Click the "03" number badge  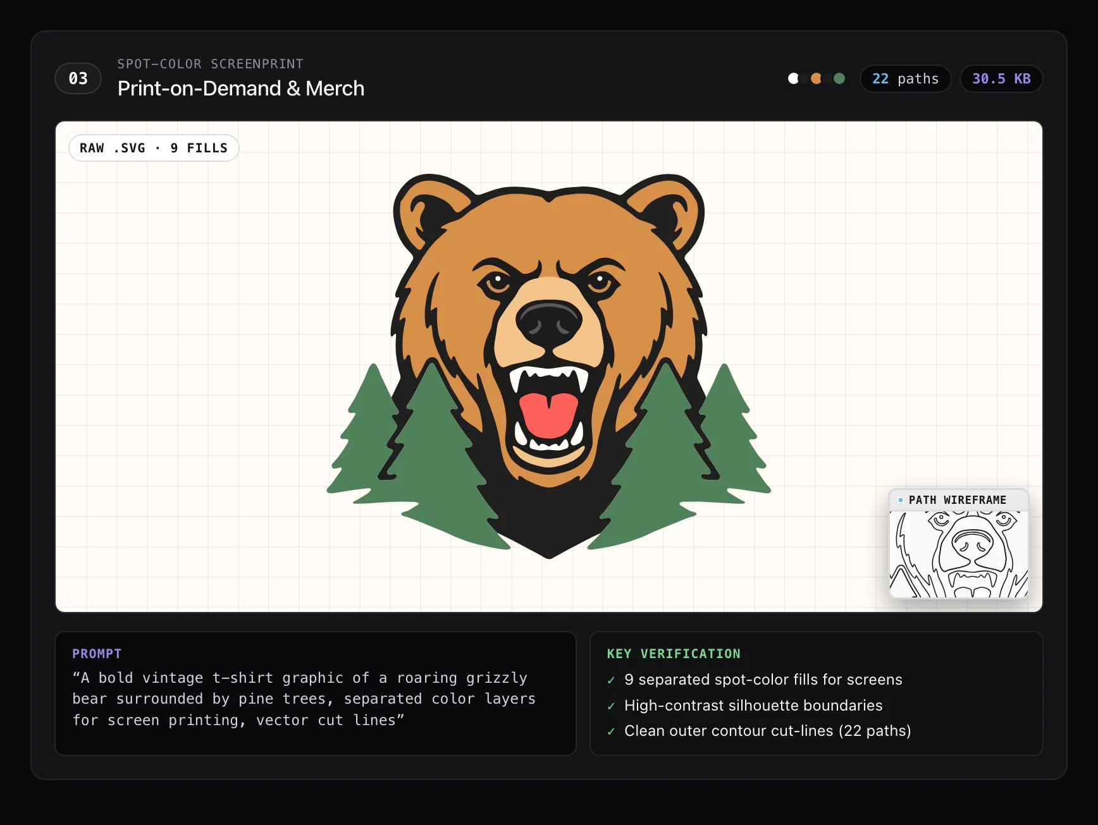(x=78, y=78)
